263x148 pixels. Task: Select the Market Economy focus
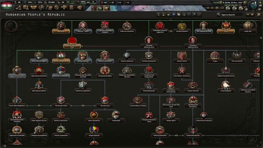click(x=83, y=58)
